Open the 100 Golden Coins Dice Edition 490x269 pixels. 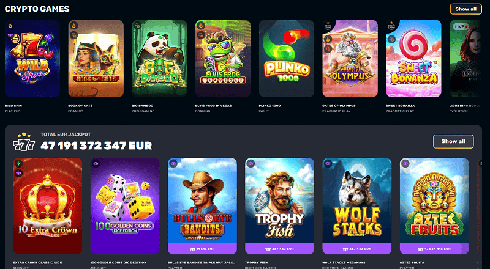125,206
